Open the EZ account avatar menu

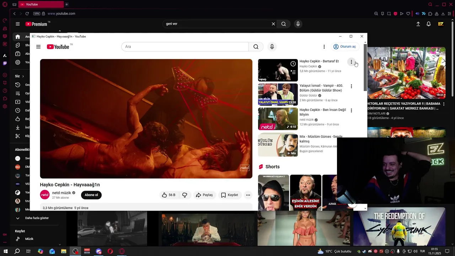coord(441,24)
